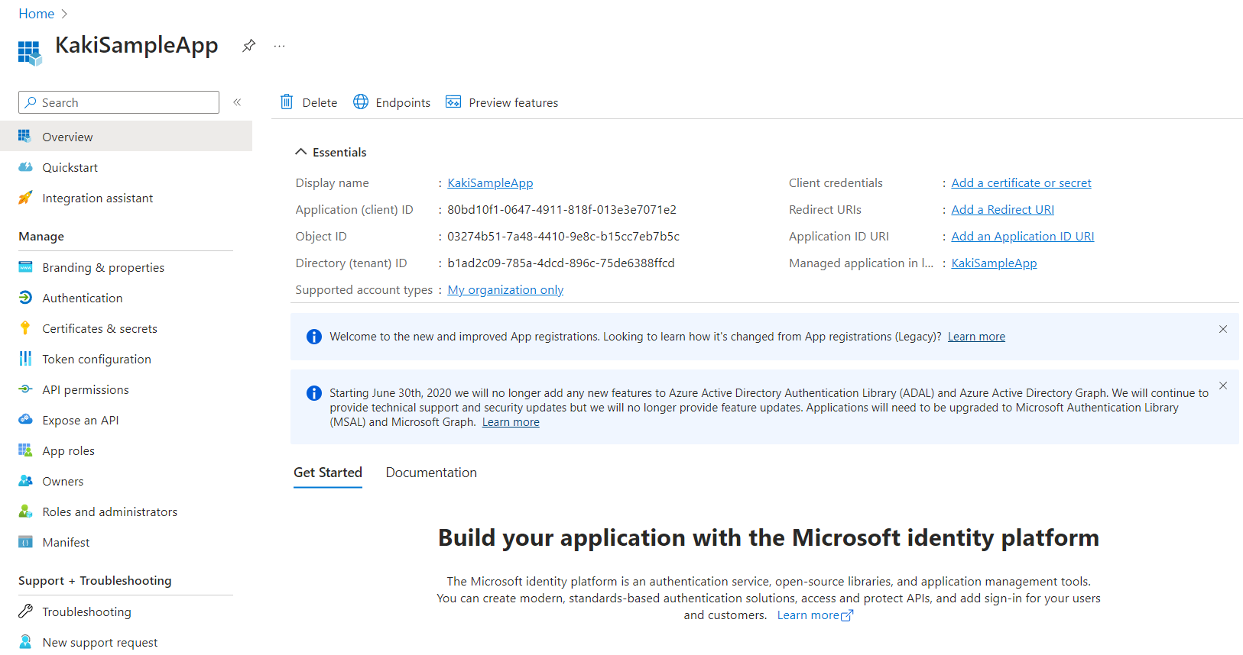The image size is (1243, 655).
Task: Dismiss the Welcome to App registrations banner
Action: (1222, 329)
